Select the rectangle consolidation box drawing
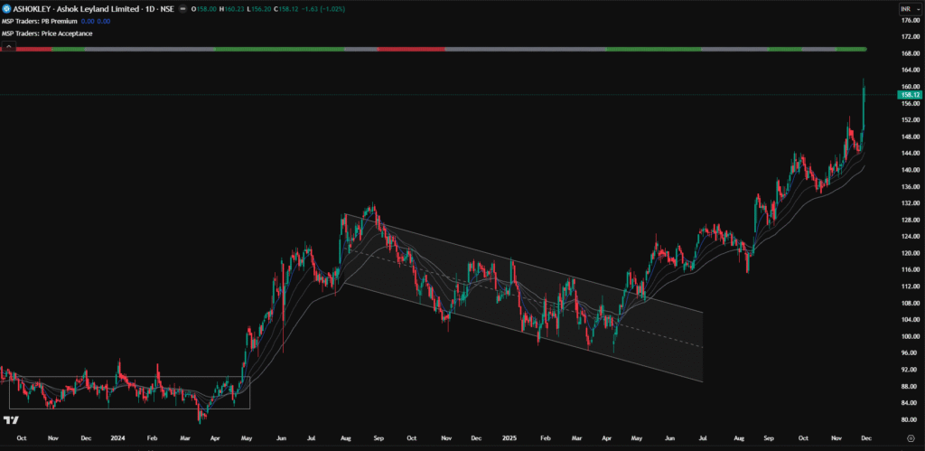Image resolution: width=925 pixels, height=451 pixels. (126, 377)
